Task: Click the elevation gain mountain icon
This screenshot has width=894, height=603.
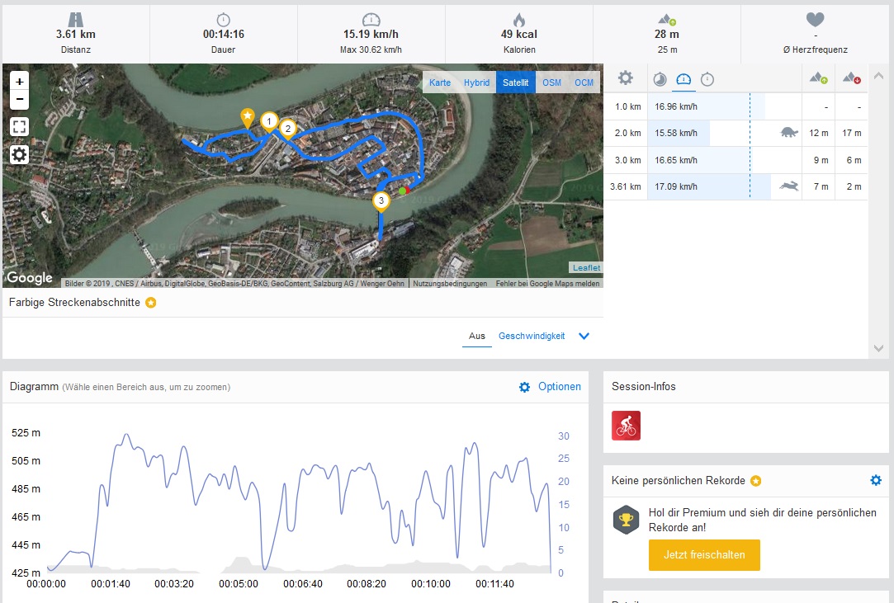Action: pos(667,20)
